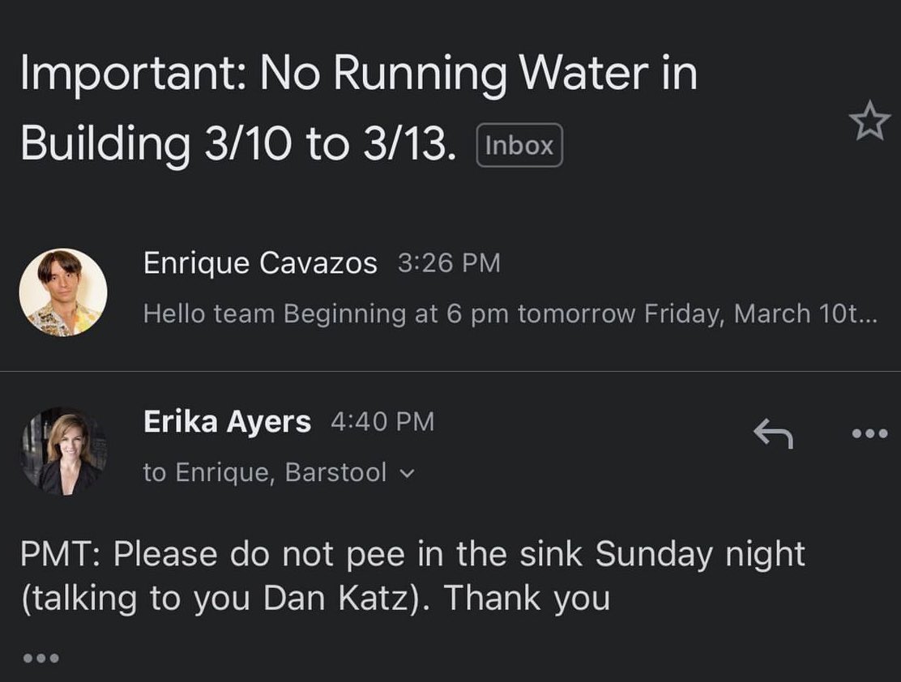Open more options for Erika's message
Screen dimensions: 901x682
pos(870,433)
